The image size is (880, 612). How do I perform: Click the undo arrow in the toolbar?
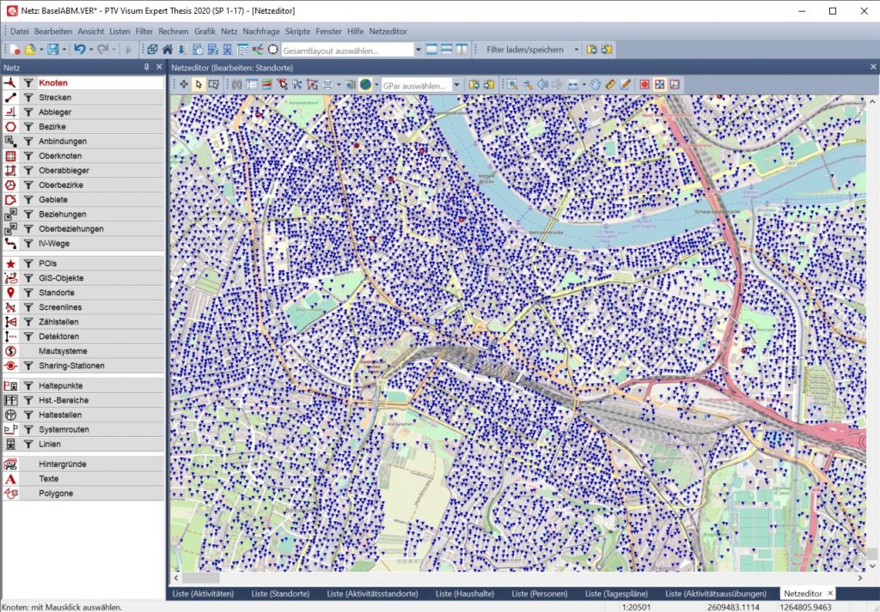click(79, 50)
